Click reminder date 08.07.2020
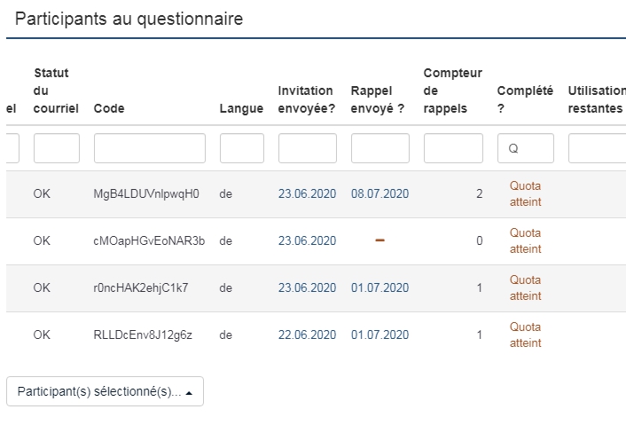Image resolution: width=626 pixels, height=425 pixels. [x=380, y=193]
